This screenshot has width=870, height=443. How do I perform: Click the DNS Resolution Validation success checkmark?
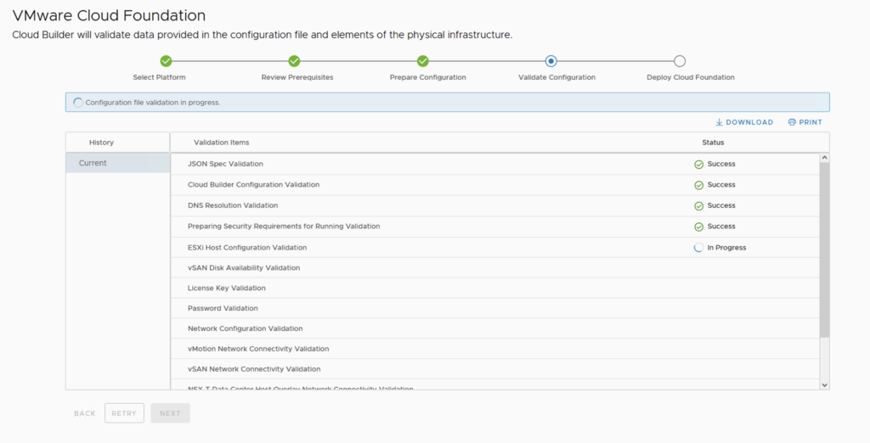(698, 206)
